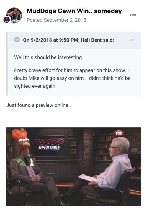Click the OPEN MIKE screen in the picture
Screen dimensions: 147x208
[49, 147]
